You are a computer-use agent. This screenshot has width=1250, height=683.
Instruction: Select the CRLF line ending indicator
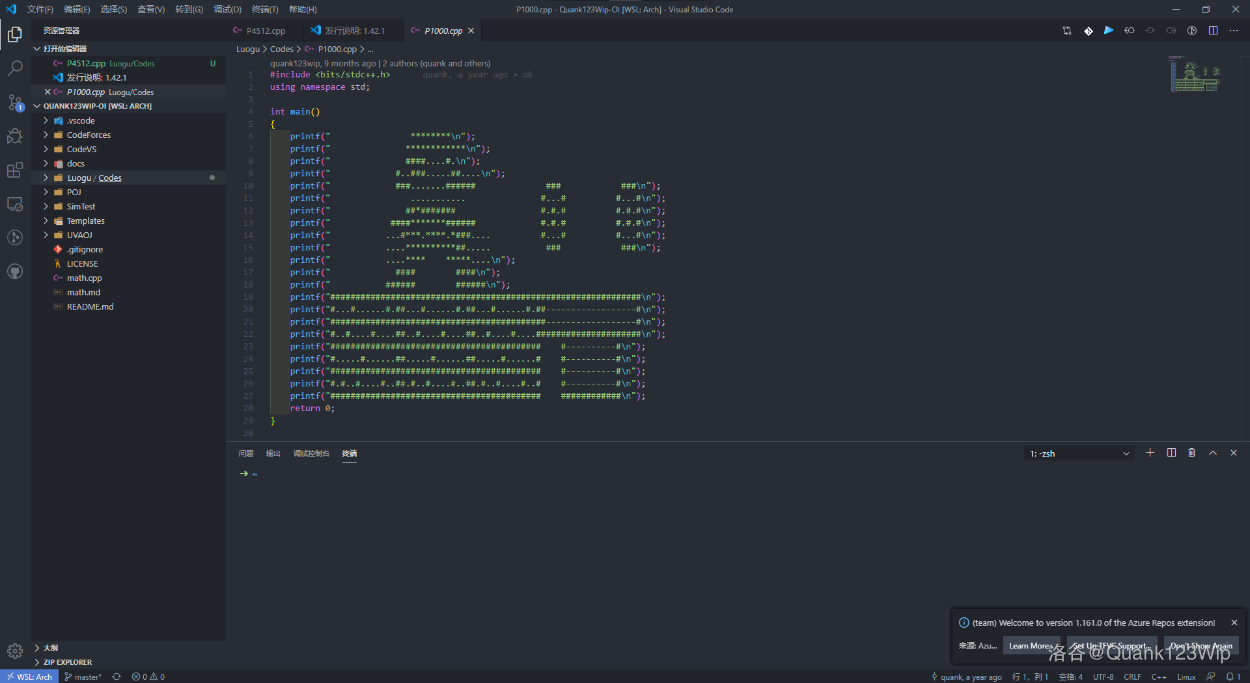pyautogui.click(x=1133, y=676)
